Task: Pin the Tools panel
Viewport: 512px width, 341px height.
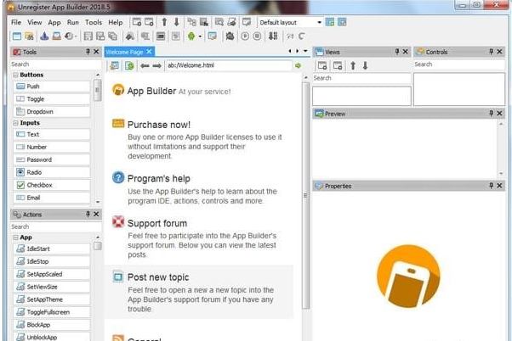Action: tap(88, 52)
